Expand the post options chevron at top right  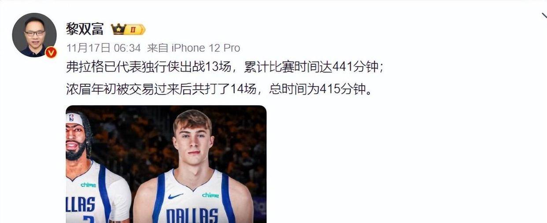(x=543, y=16)
